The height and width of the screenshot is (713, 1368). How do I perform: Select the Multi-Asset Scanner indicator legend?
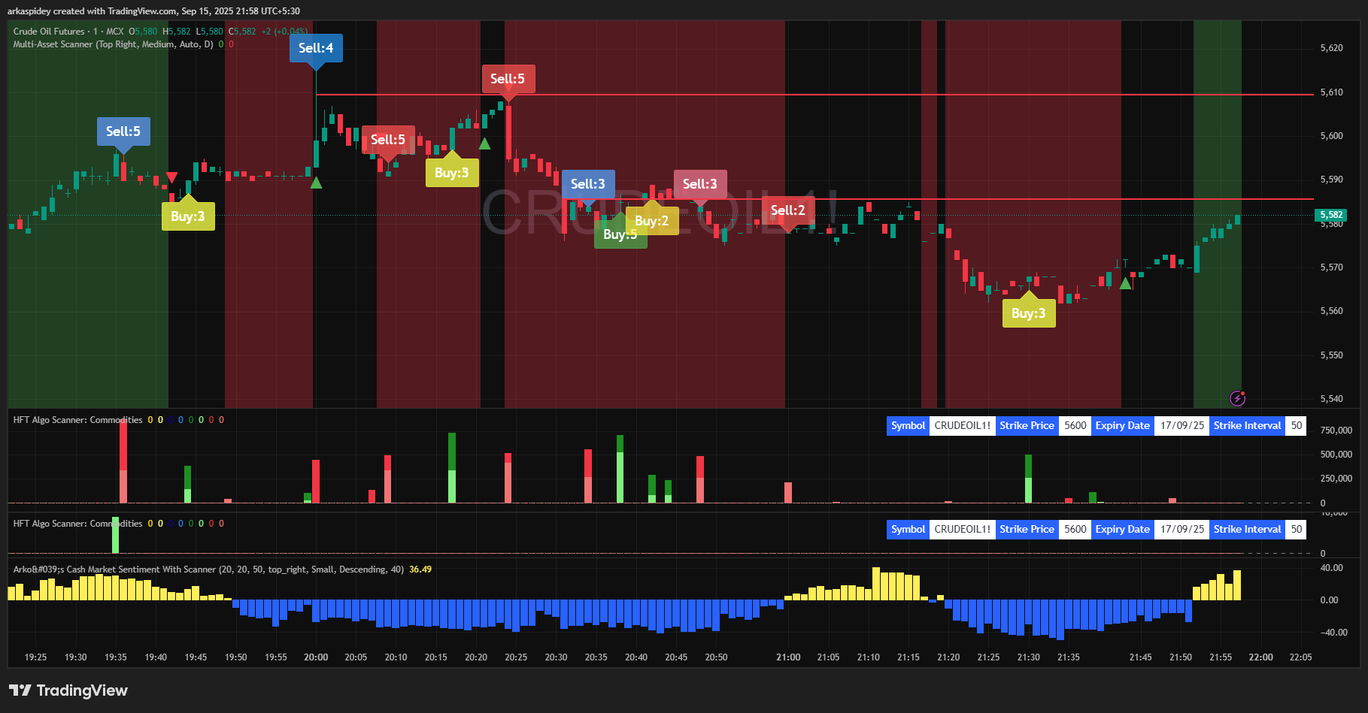(x=113, y=44)
